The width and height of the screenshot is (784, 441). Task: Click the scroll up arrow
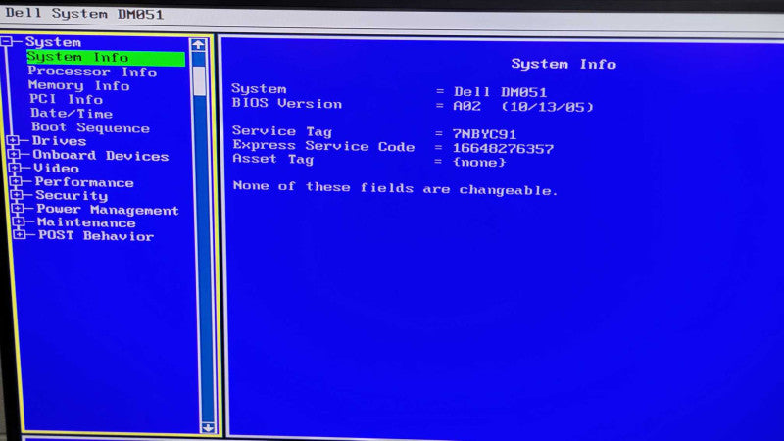pos(199,45)
